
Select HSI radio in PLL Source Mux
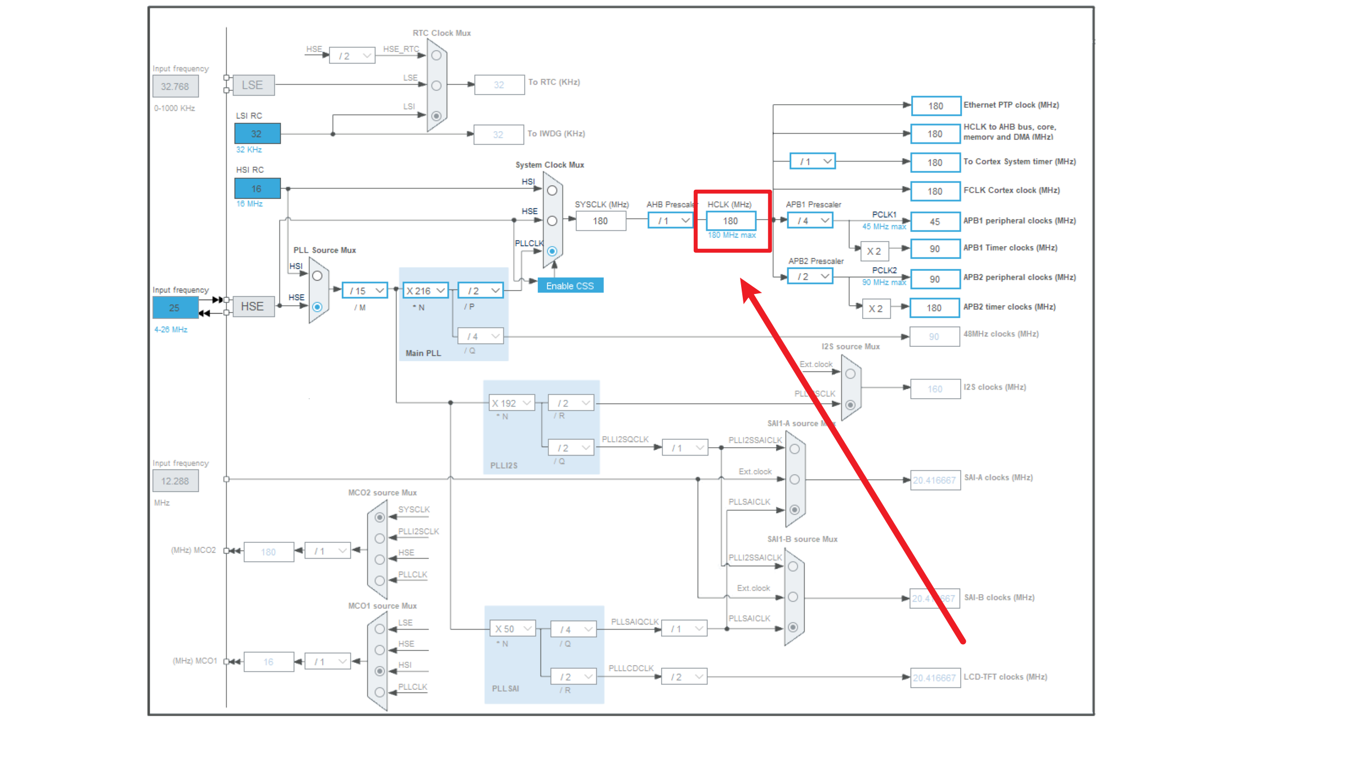pyautogui.click(x=317, y=276)
